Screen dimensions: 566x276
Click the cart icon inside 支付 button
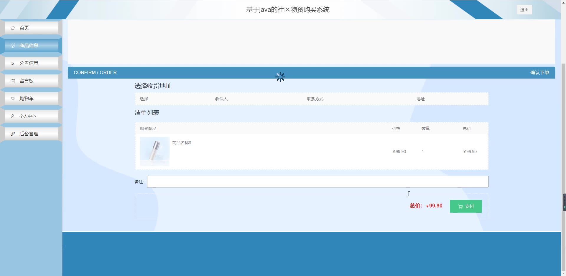[460, 207]
